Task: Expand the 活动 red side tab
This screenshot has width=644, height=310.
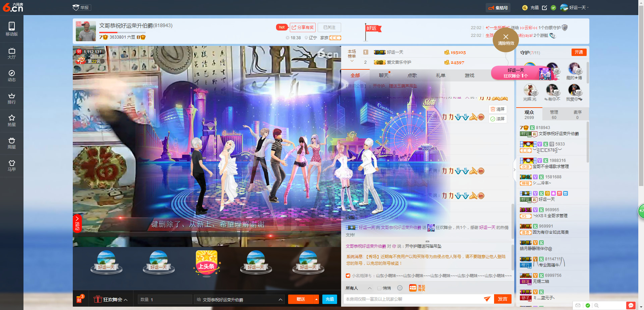Action: click(x=77, y=223)
